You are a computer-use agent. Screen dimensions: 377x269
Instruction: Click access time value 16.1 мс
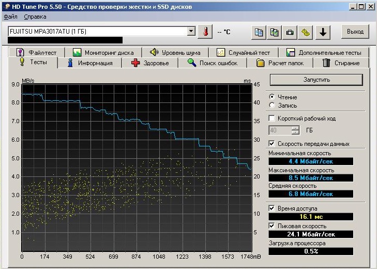tap(311, 217)
